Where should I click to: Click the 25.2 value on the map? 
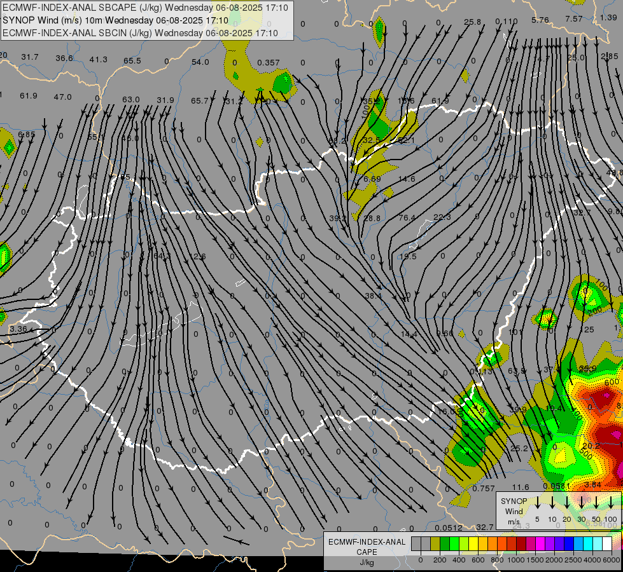tap(519, 449)
